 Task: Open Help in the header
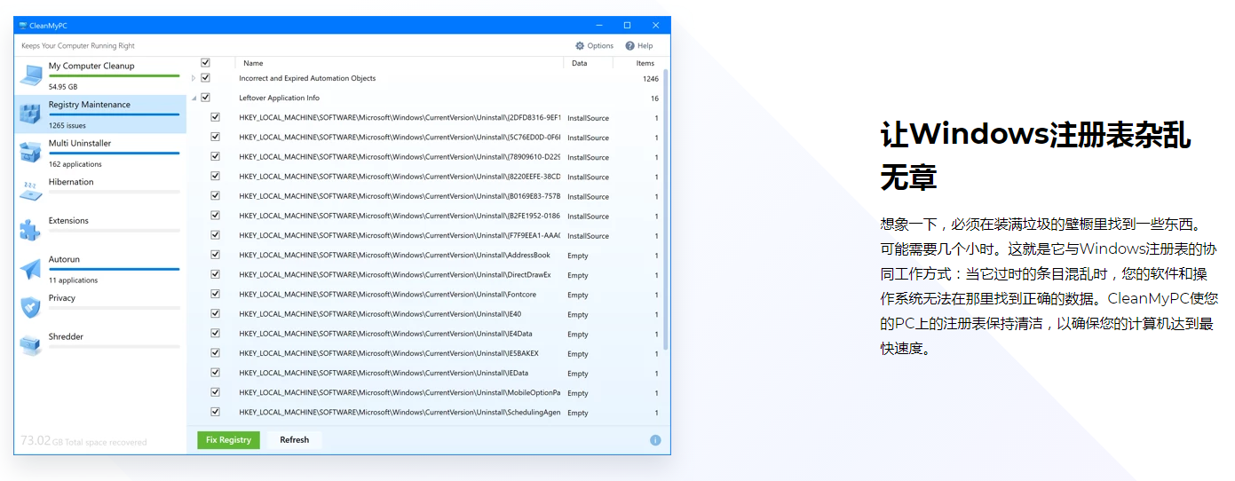(x=638, y=45)
